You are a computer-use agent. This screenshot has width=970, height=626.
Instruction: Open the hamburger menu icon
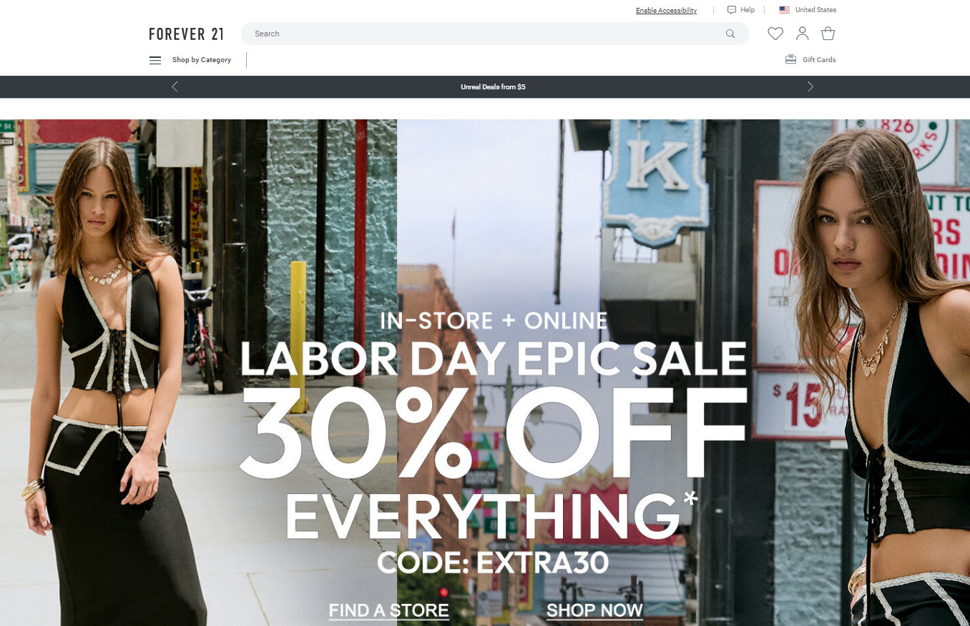(155, 60)
